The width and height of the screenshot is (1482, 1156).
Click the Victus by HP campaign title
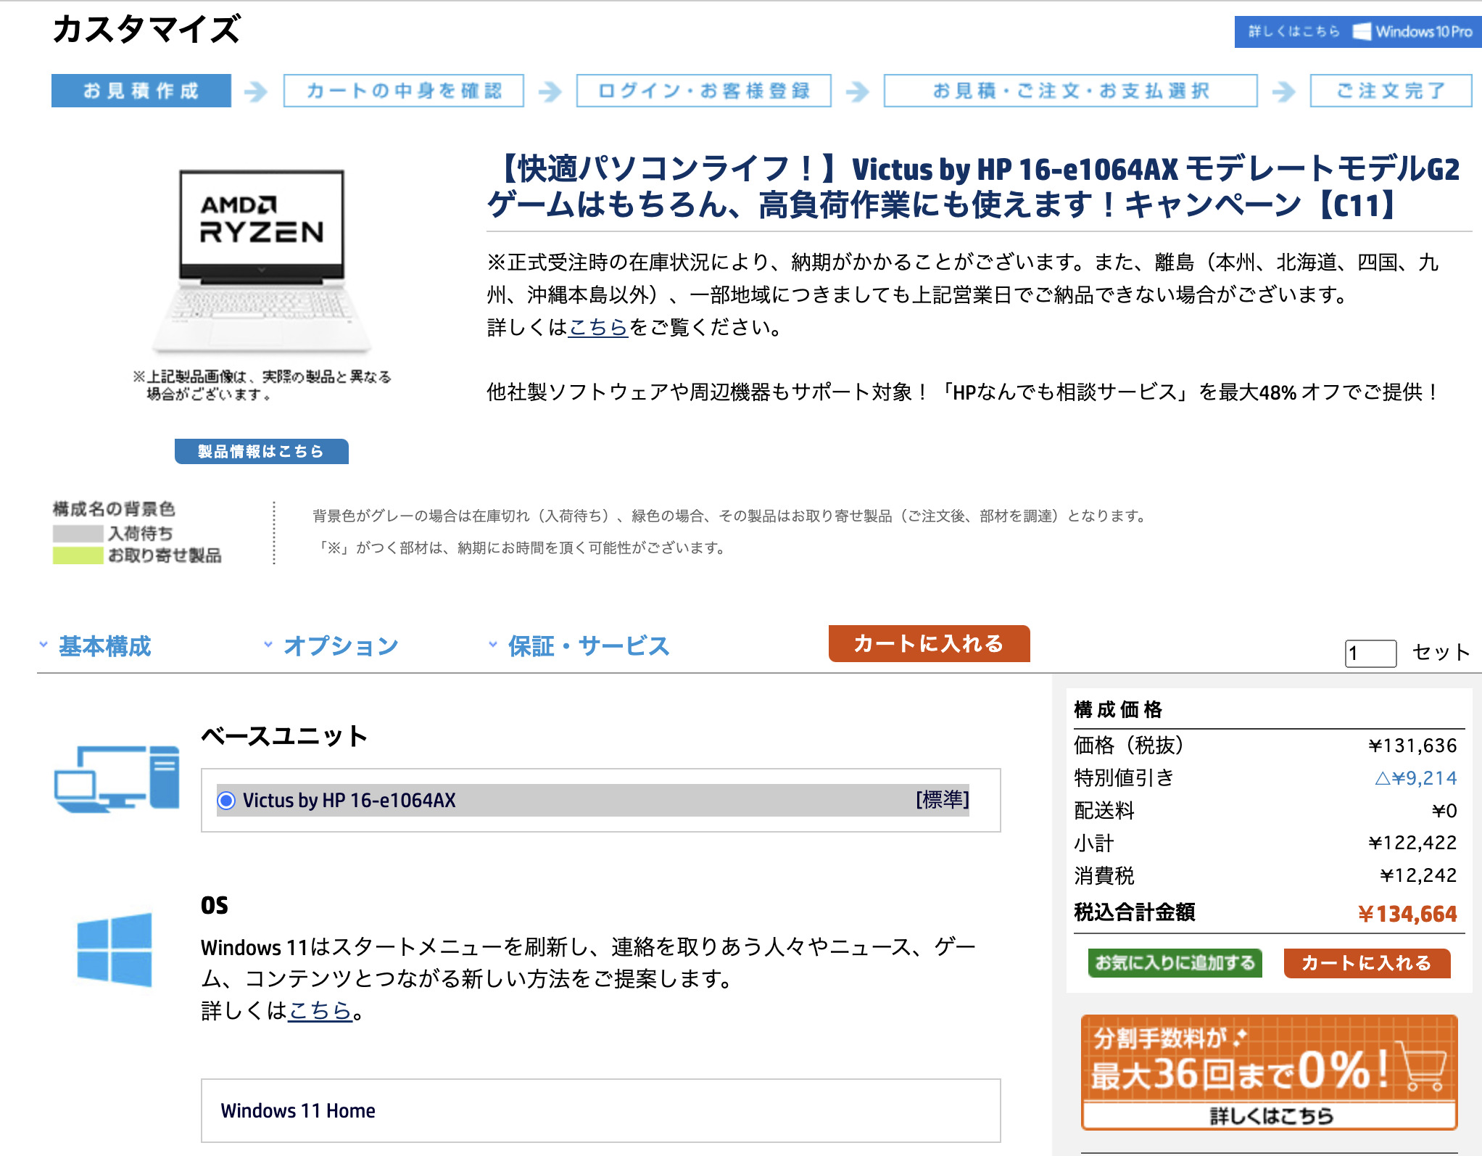point(973,187)
